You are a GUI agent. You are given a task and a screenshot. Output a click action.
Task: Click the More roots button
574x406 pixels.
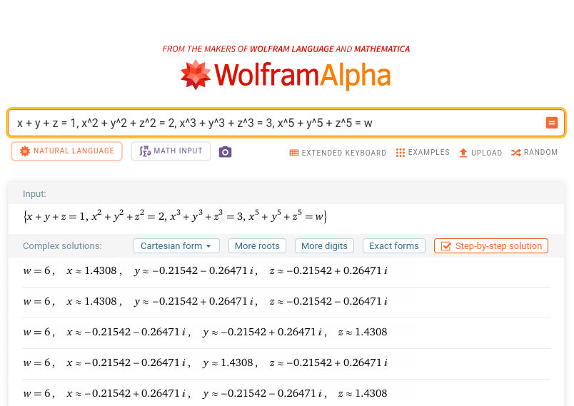(x=257, y=245)
